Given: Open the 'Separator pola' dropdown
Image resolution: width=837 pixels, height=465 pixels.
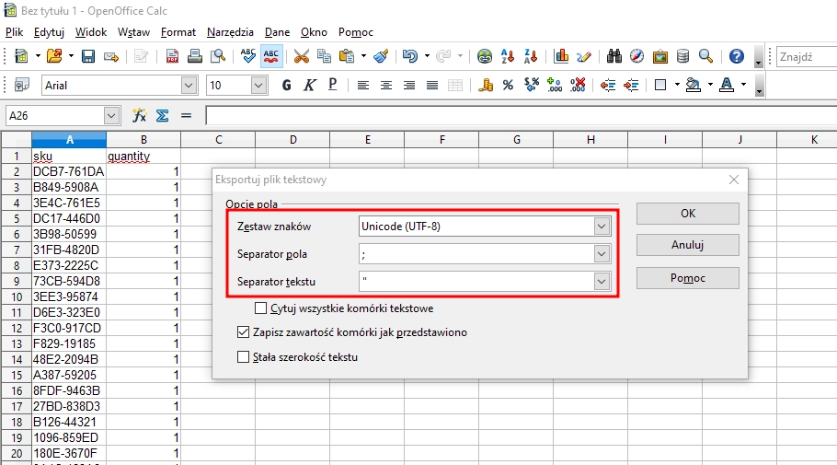Looking at the screenshot, I should pyautogui.click(x=602, y=253).
